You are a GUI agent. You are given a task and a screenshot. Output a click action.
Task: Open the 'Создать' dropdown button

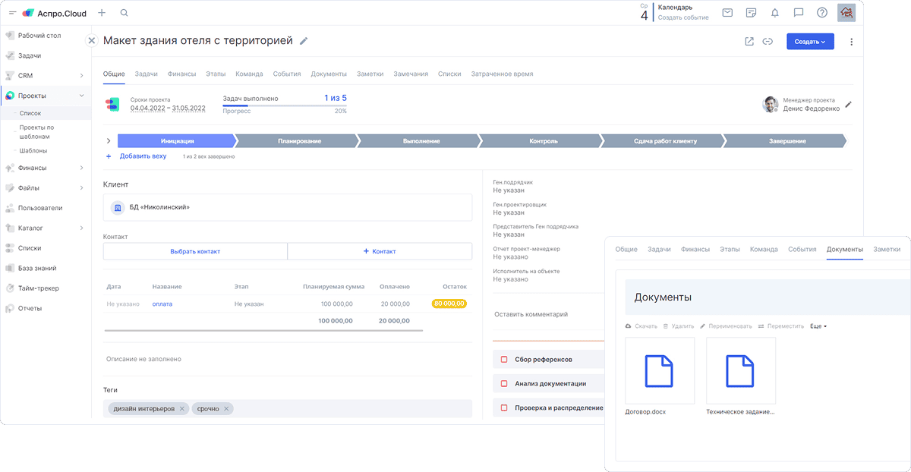click(x=810, y=42)
